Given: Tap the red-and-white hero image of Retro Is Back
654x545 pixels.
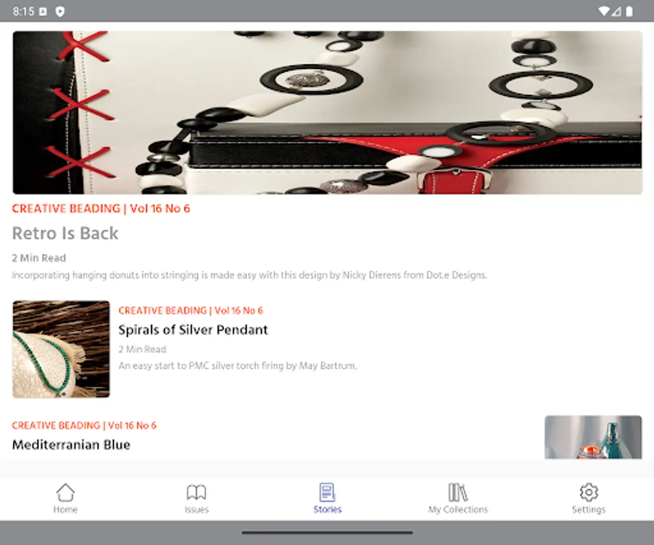Looking at the screenshot, I should (327, 113).
